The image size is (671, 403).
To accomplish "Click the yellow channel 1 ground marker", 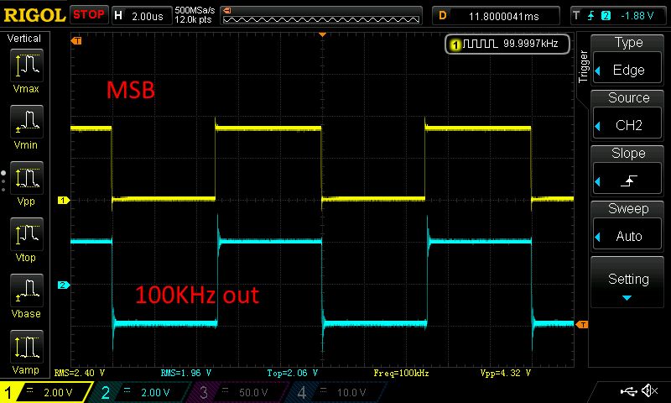I will tap(64, 200).
